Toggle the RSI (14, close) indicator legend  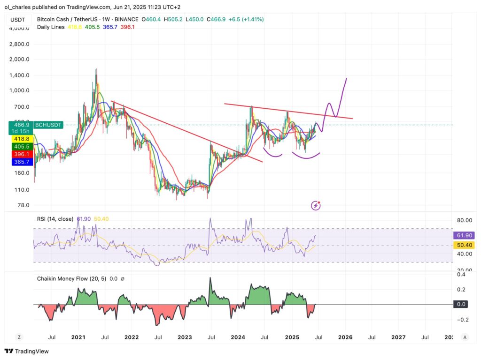55,219
